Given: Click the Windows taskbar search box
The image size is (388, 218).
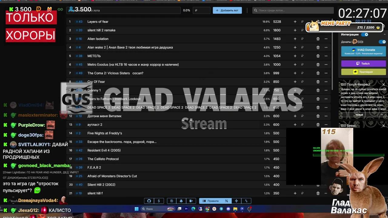Looking at the screenshot, I should point(159,209).
